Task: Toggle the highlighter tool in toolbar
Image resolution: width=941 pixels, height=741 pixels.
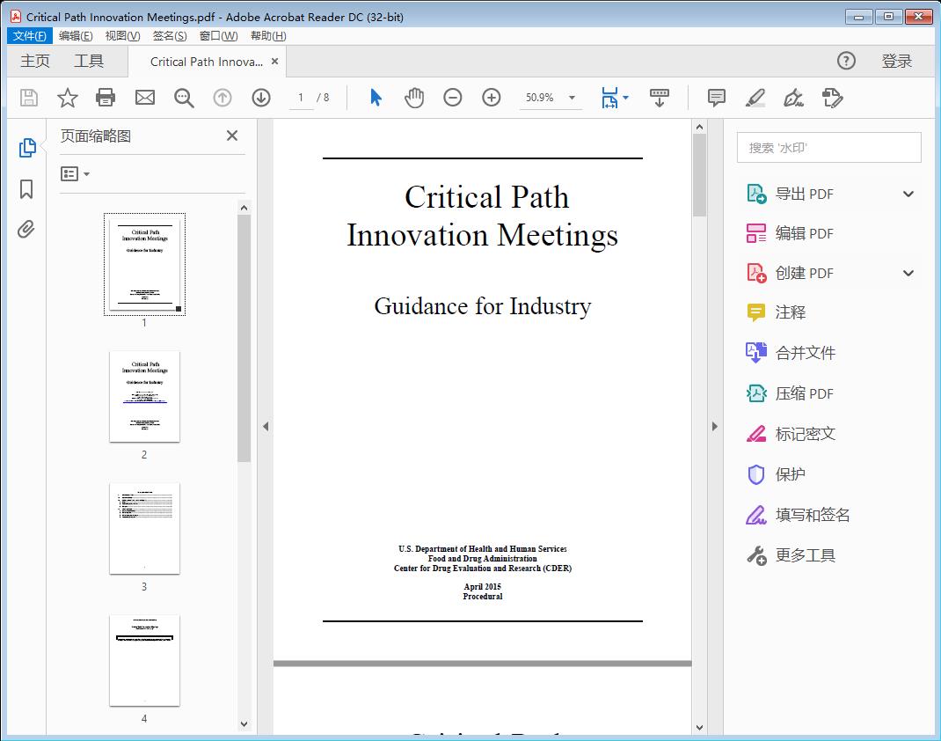Action: [755, 98]
